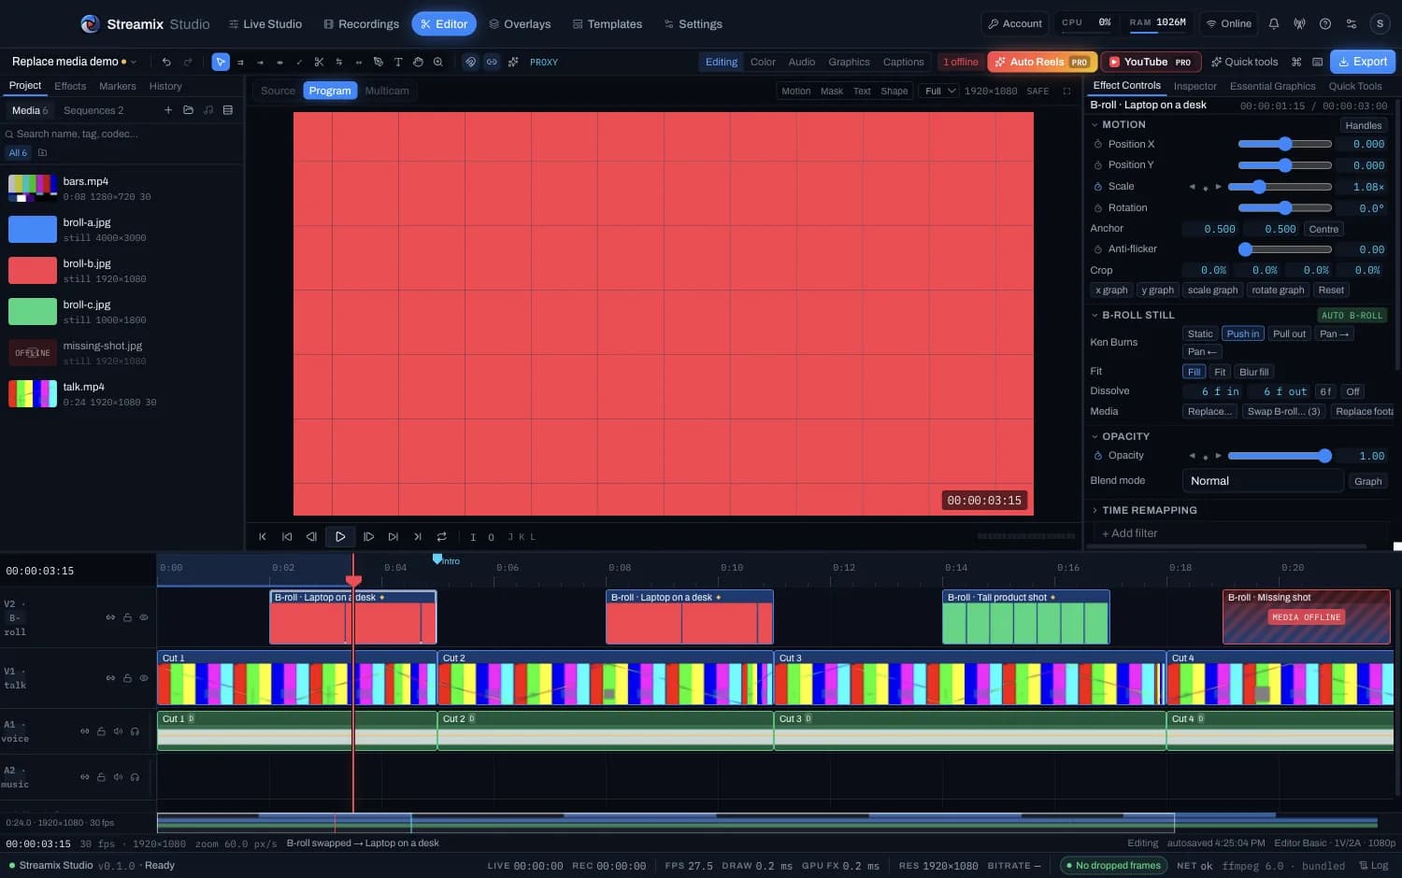Toggle loop playback
This screenshot has height=878, width=1402.
(x=442, y=537)
